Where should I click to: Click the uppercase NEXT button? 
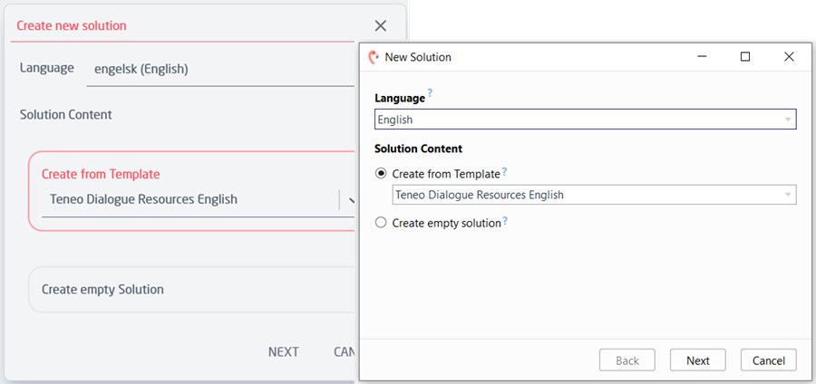(x=283, y=351)
